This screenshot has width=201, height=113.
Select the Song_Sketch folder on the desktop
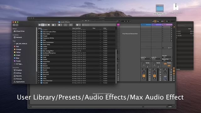160,8
